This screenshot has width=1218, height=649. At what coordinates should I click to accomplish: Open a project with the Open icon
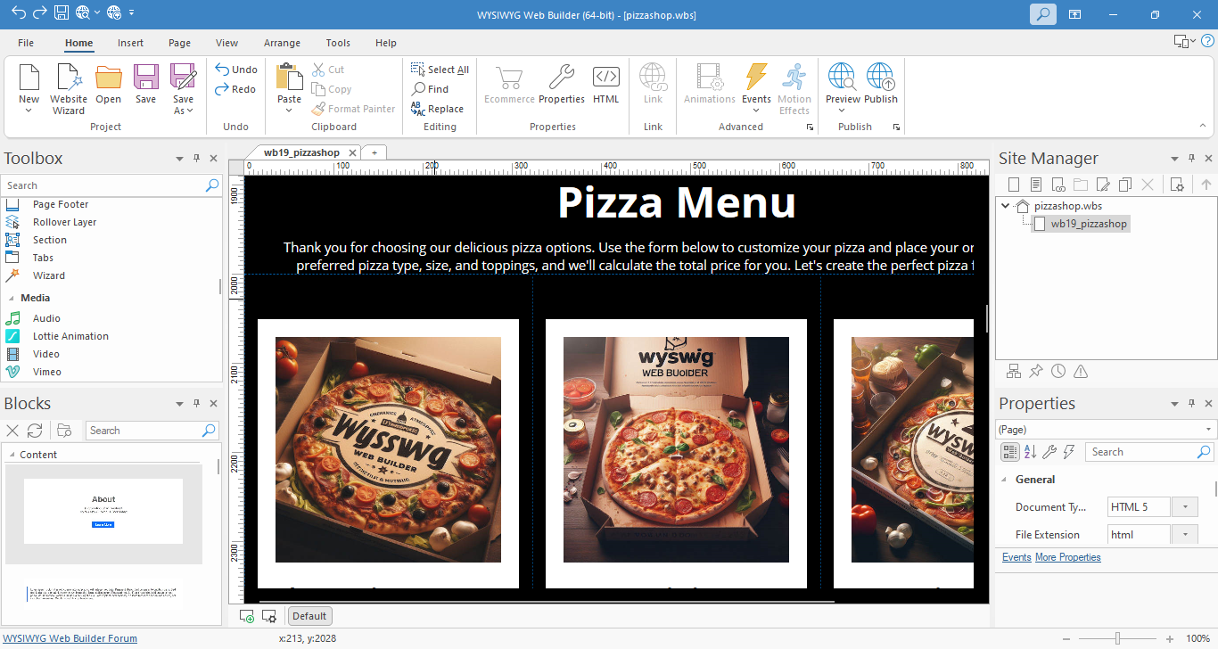pos(109,78)
